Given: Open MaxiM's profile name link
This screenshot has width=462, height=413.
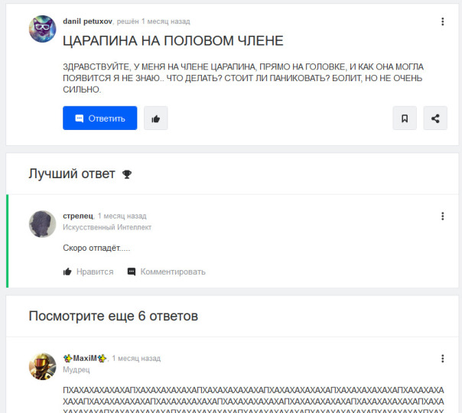Looking at the screenshot, I should 85,358.
